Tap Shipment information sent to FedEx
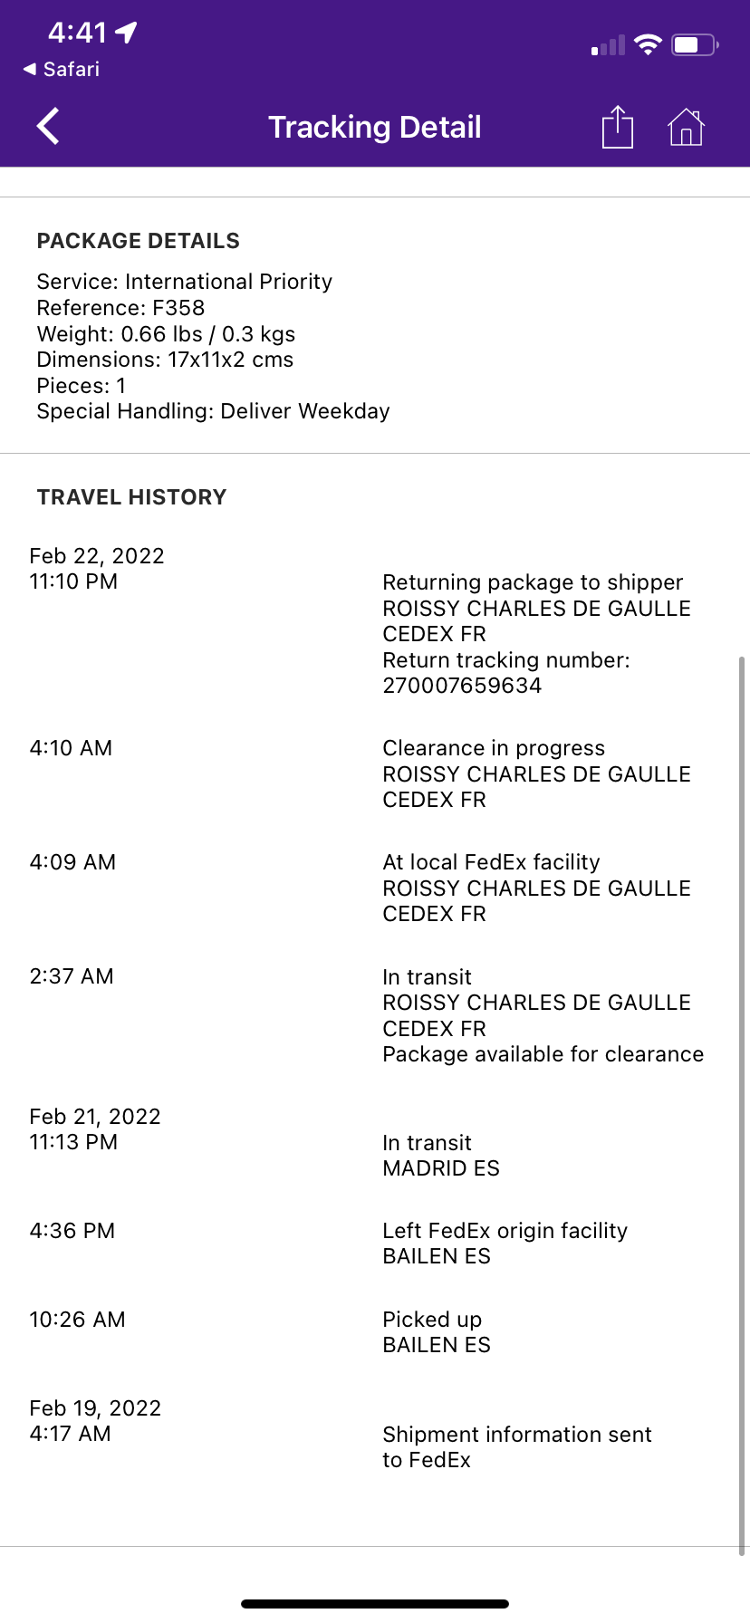 [x=516, y=1446]
